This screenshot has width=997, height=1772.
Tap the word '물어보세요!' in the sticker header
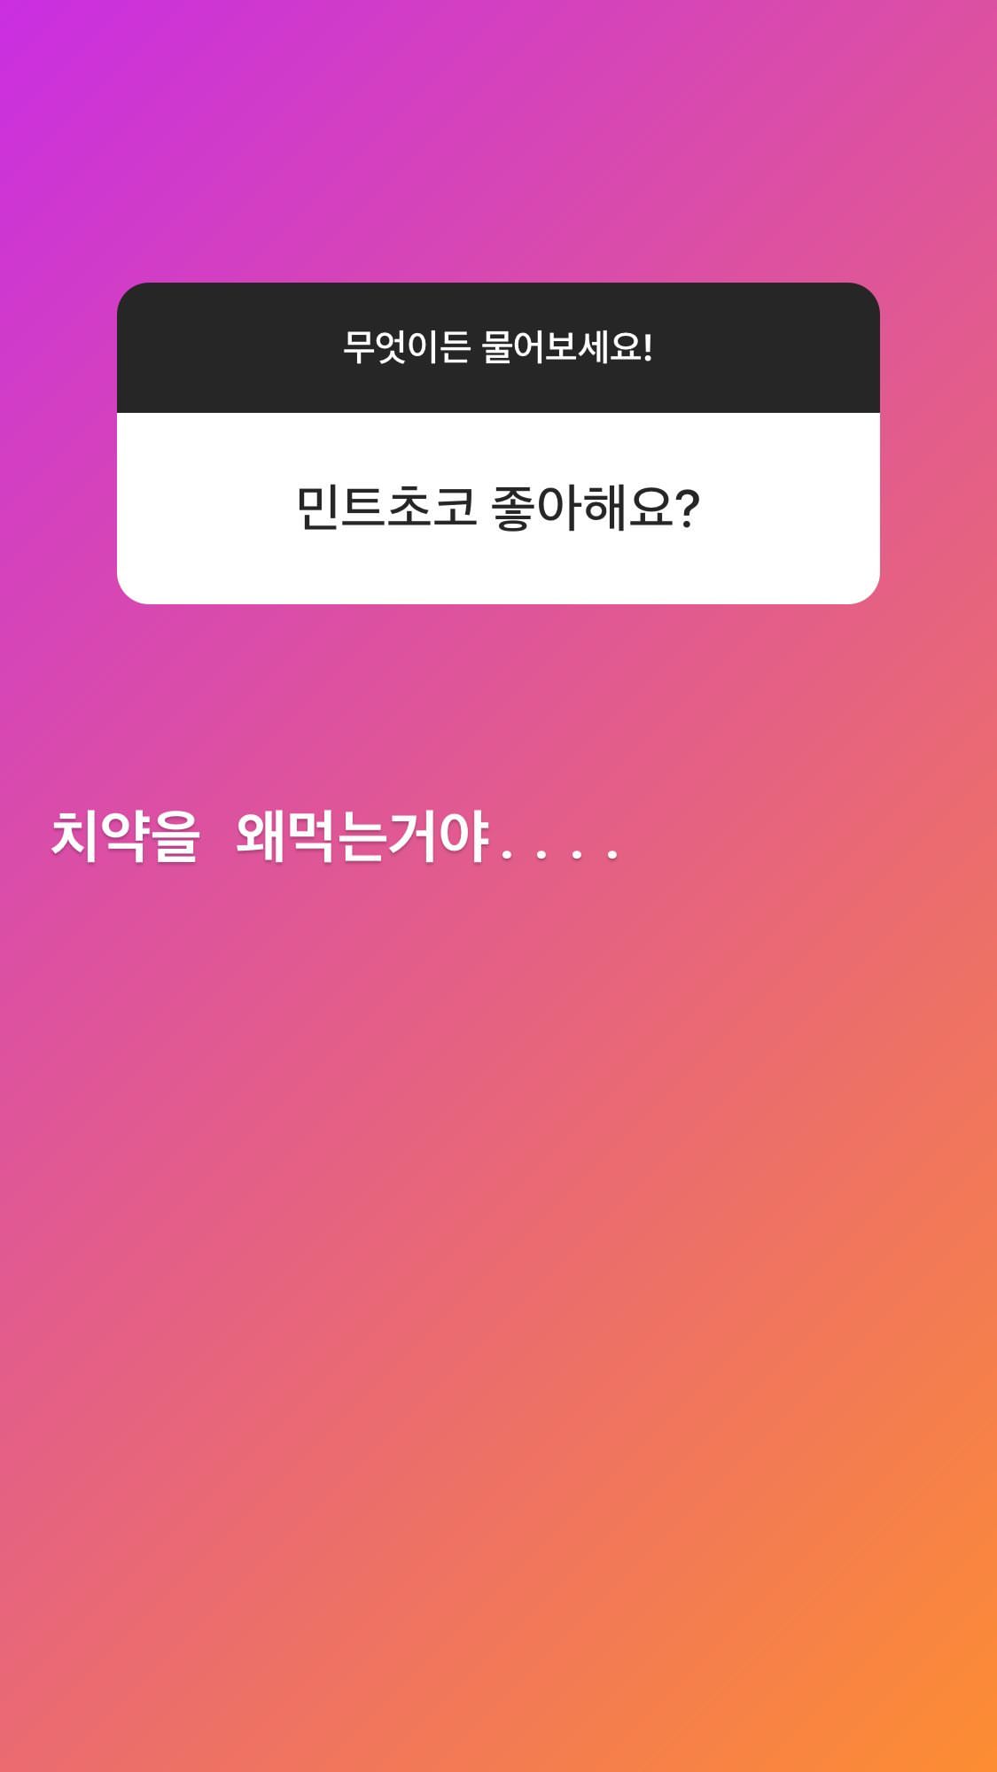click(x=567, y=346)
